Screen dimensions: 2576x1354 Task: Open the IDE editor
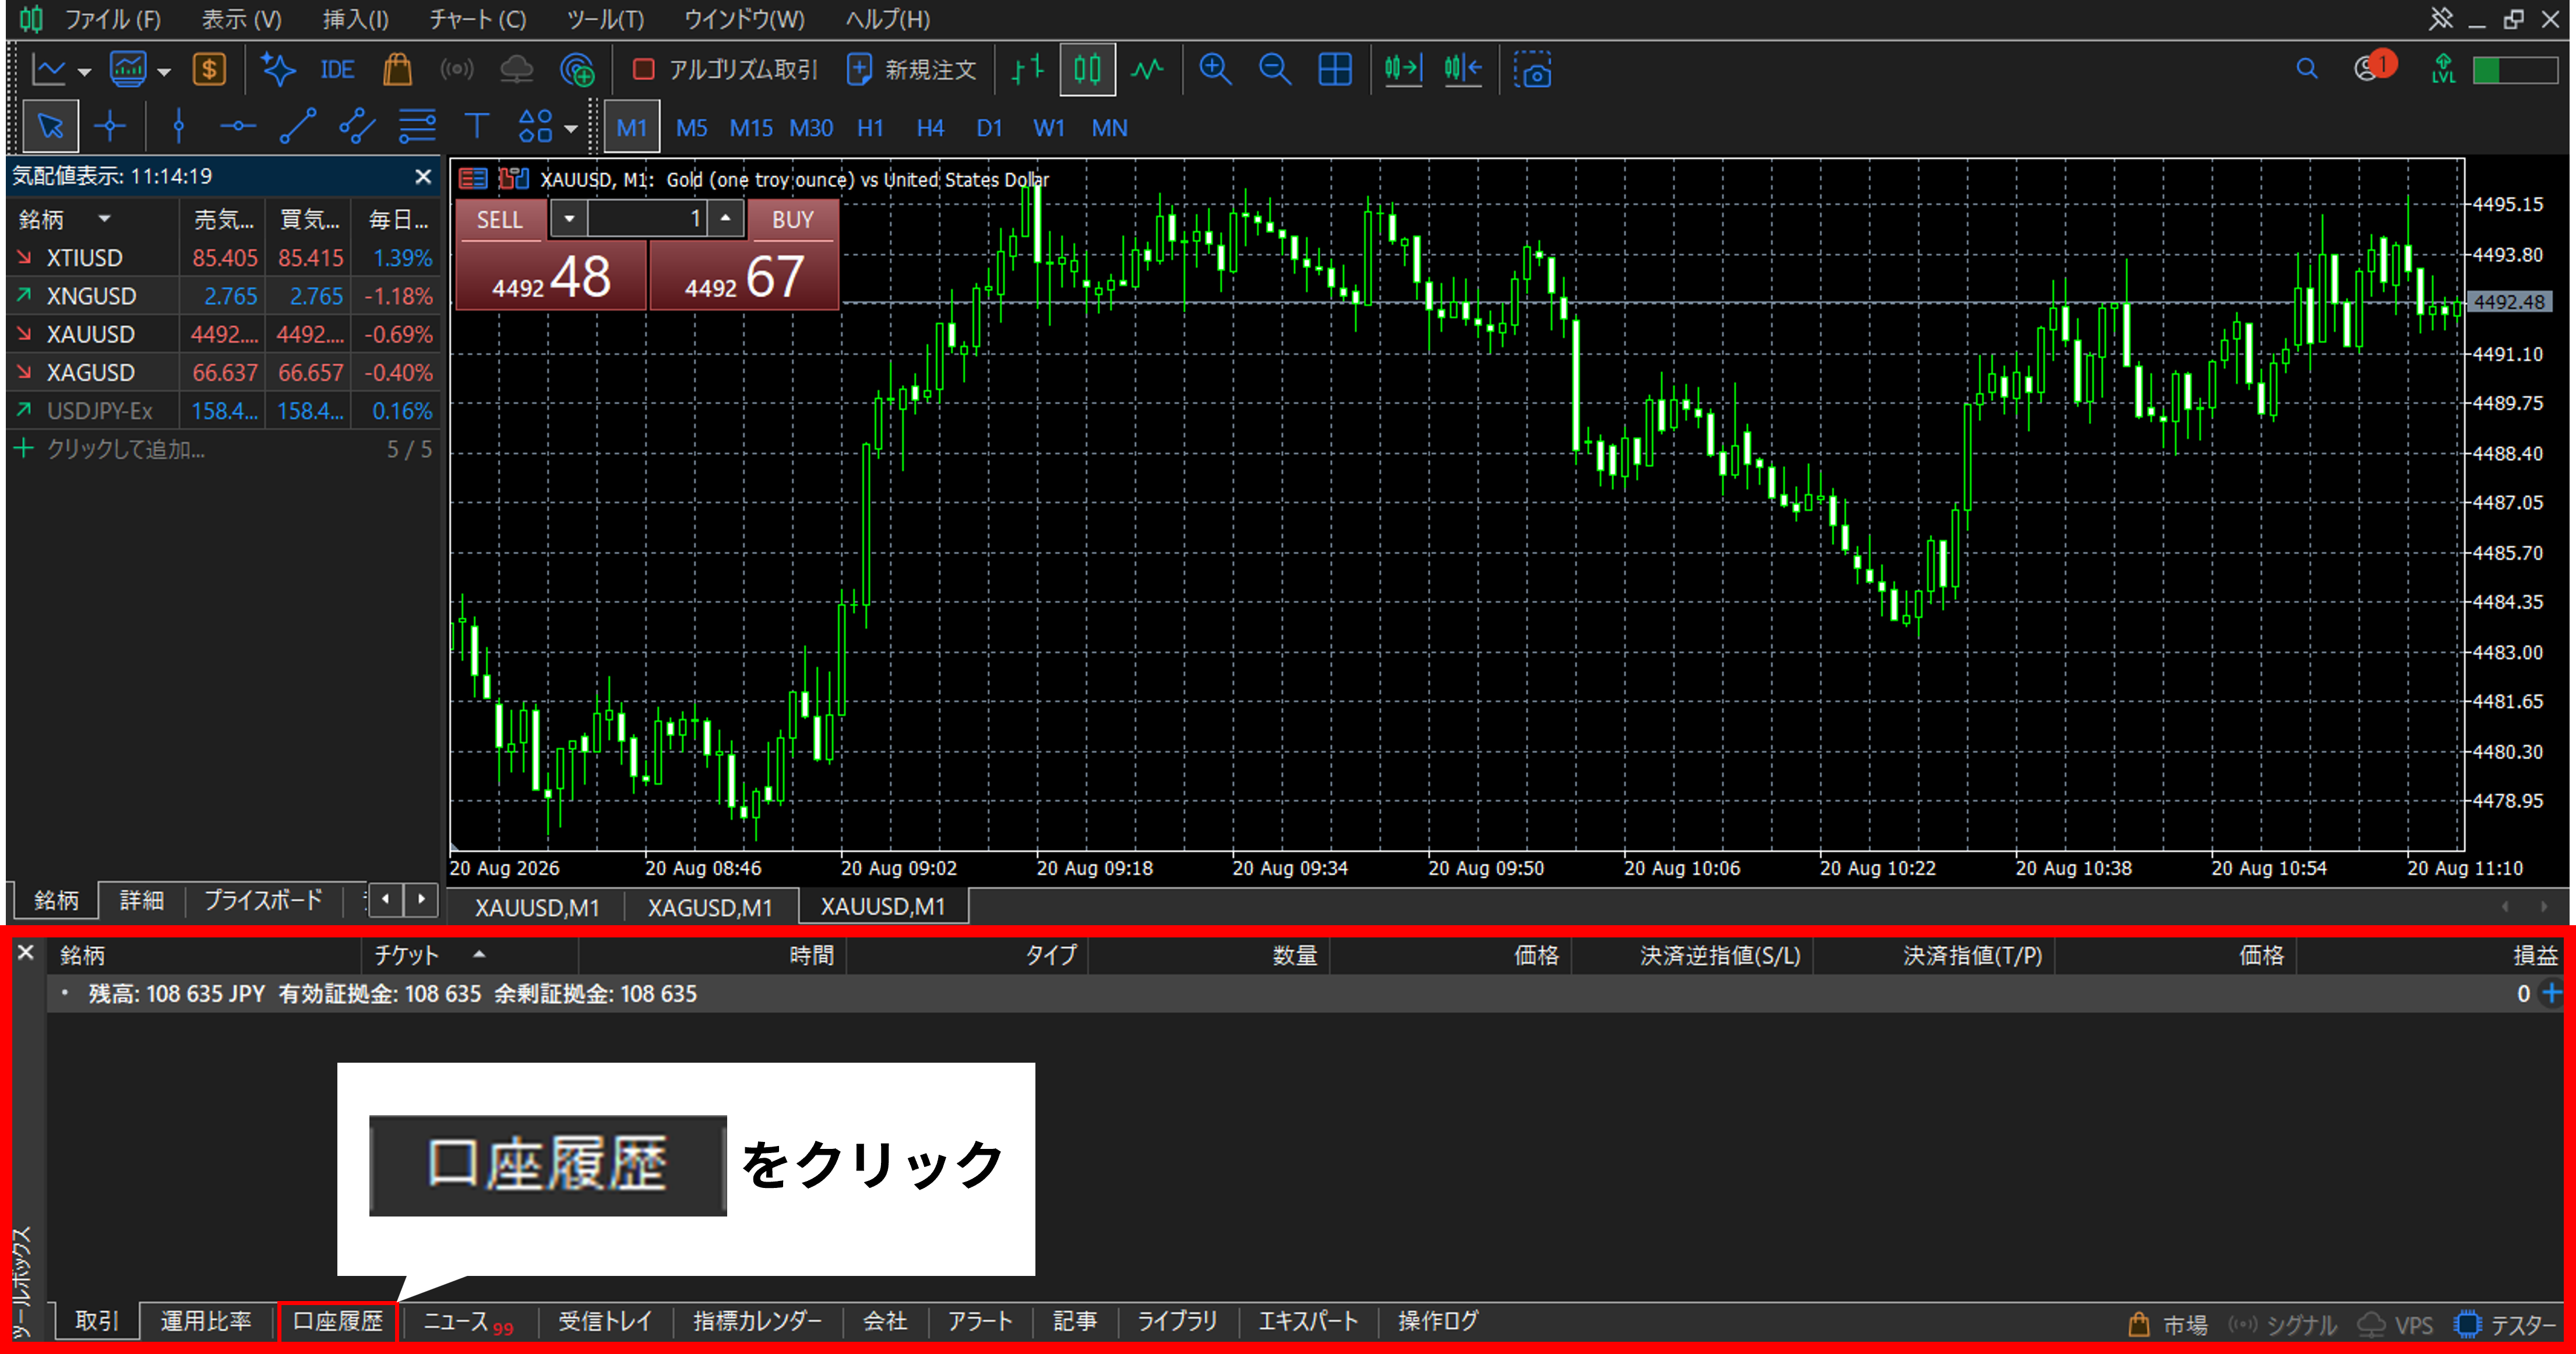(337, 70)
